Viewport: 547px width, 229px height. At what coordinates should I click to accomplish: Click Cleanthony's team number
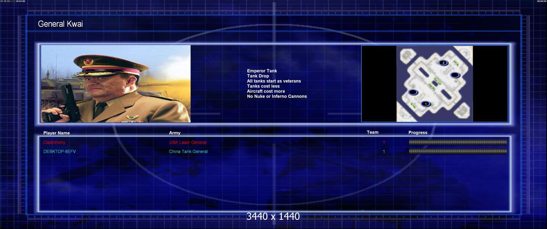[x=384, y=142]
